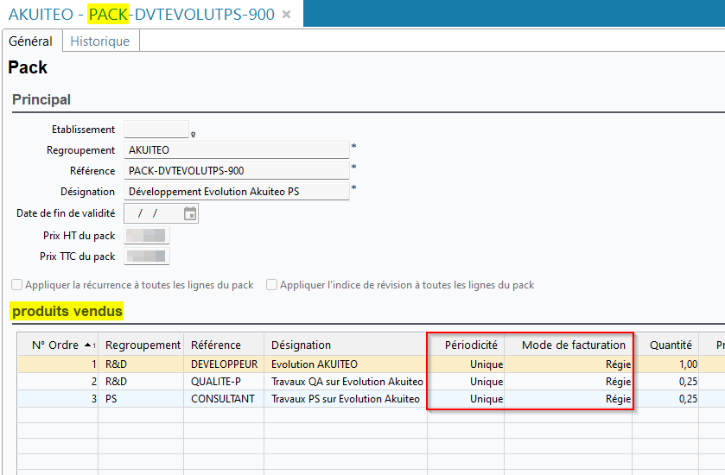Select Unique periodicity in CONSULTANT row
This screenshot has height=475, width=725.
[466, 398]
